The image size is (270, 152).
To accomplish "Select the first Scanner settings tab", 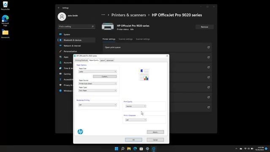I will coord(126,39).
